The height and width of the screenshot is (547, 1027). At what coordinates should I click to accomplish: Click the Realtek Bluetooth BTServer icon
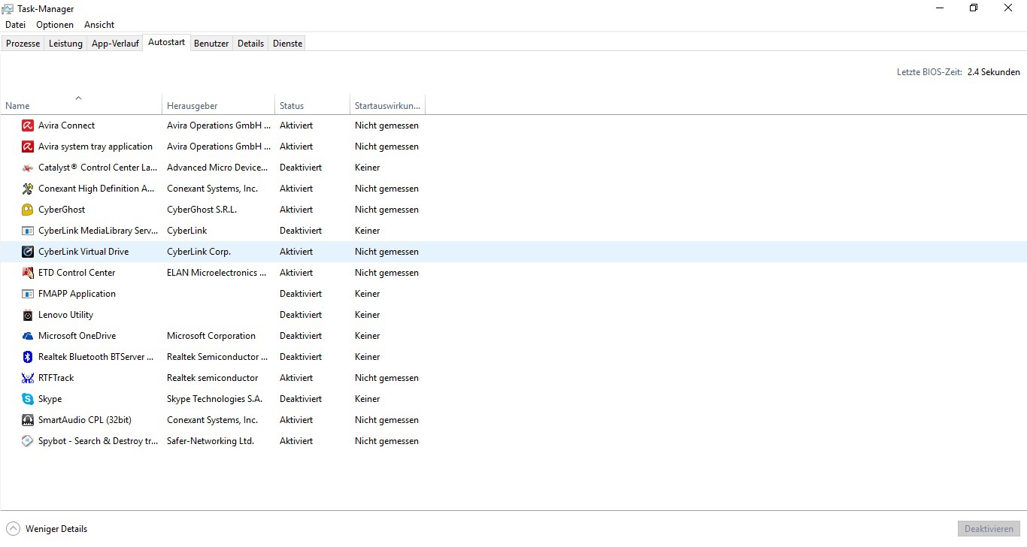[28, 357]
